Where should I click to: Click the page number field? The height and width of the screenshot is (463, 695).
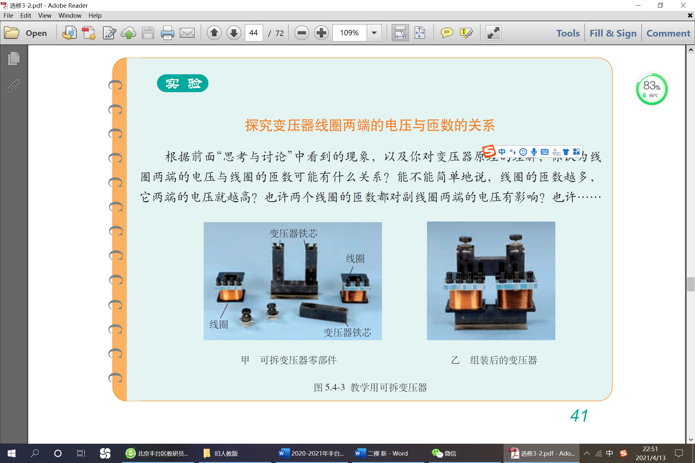[x=254, y=33]
